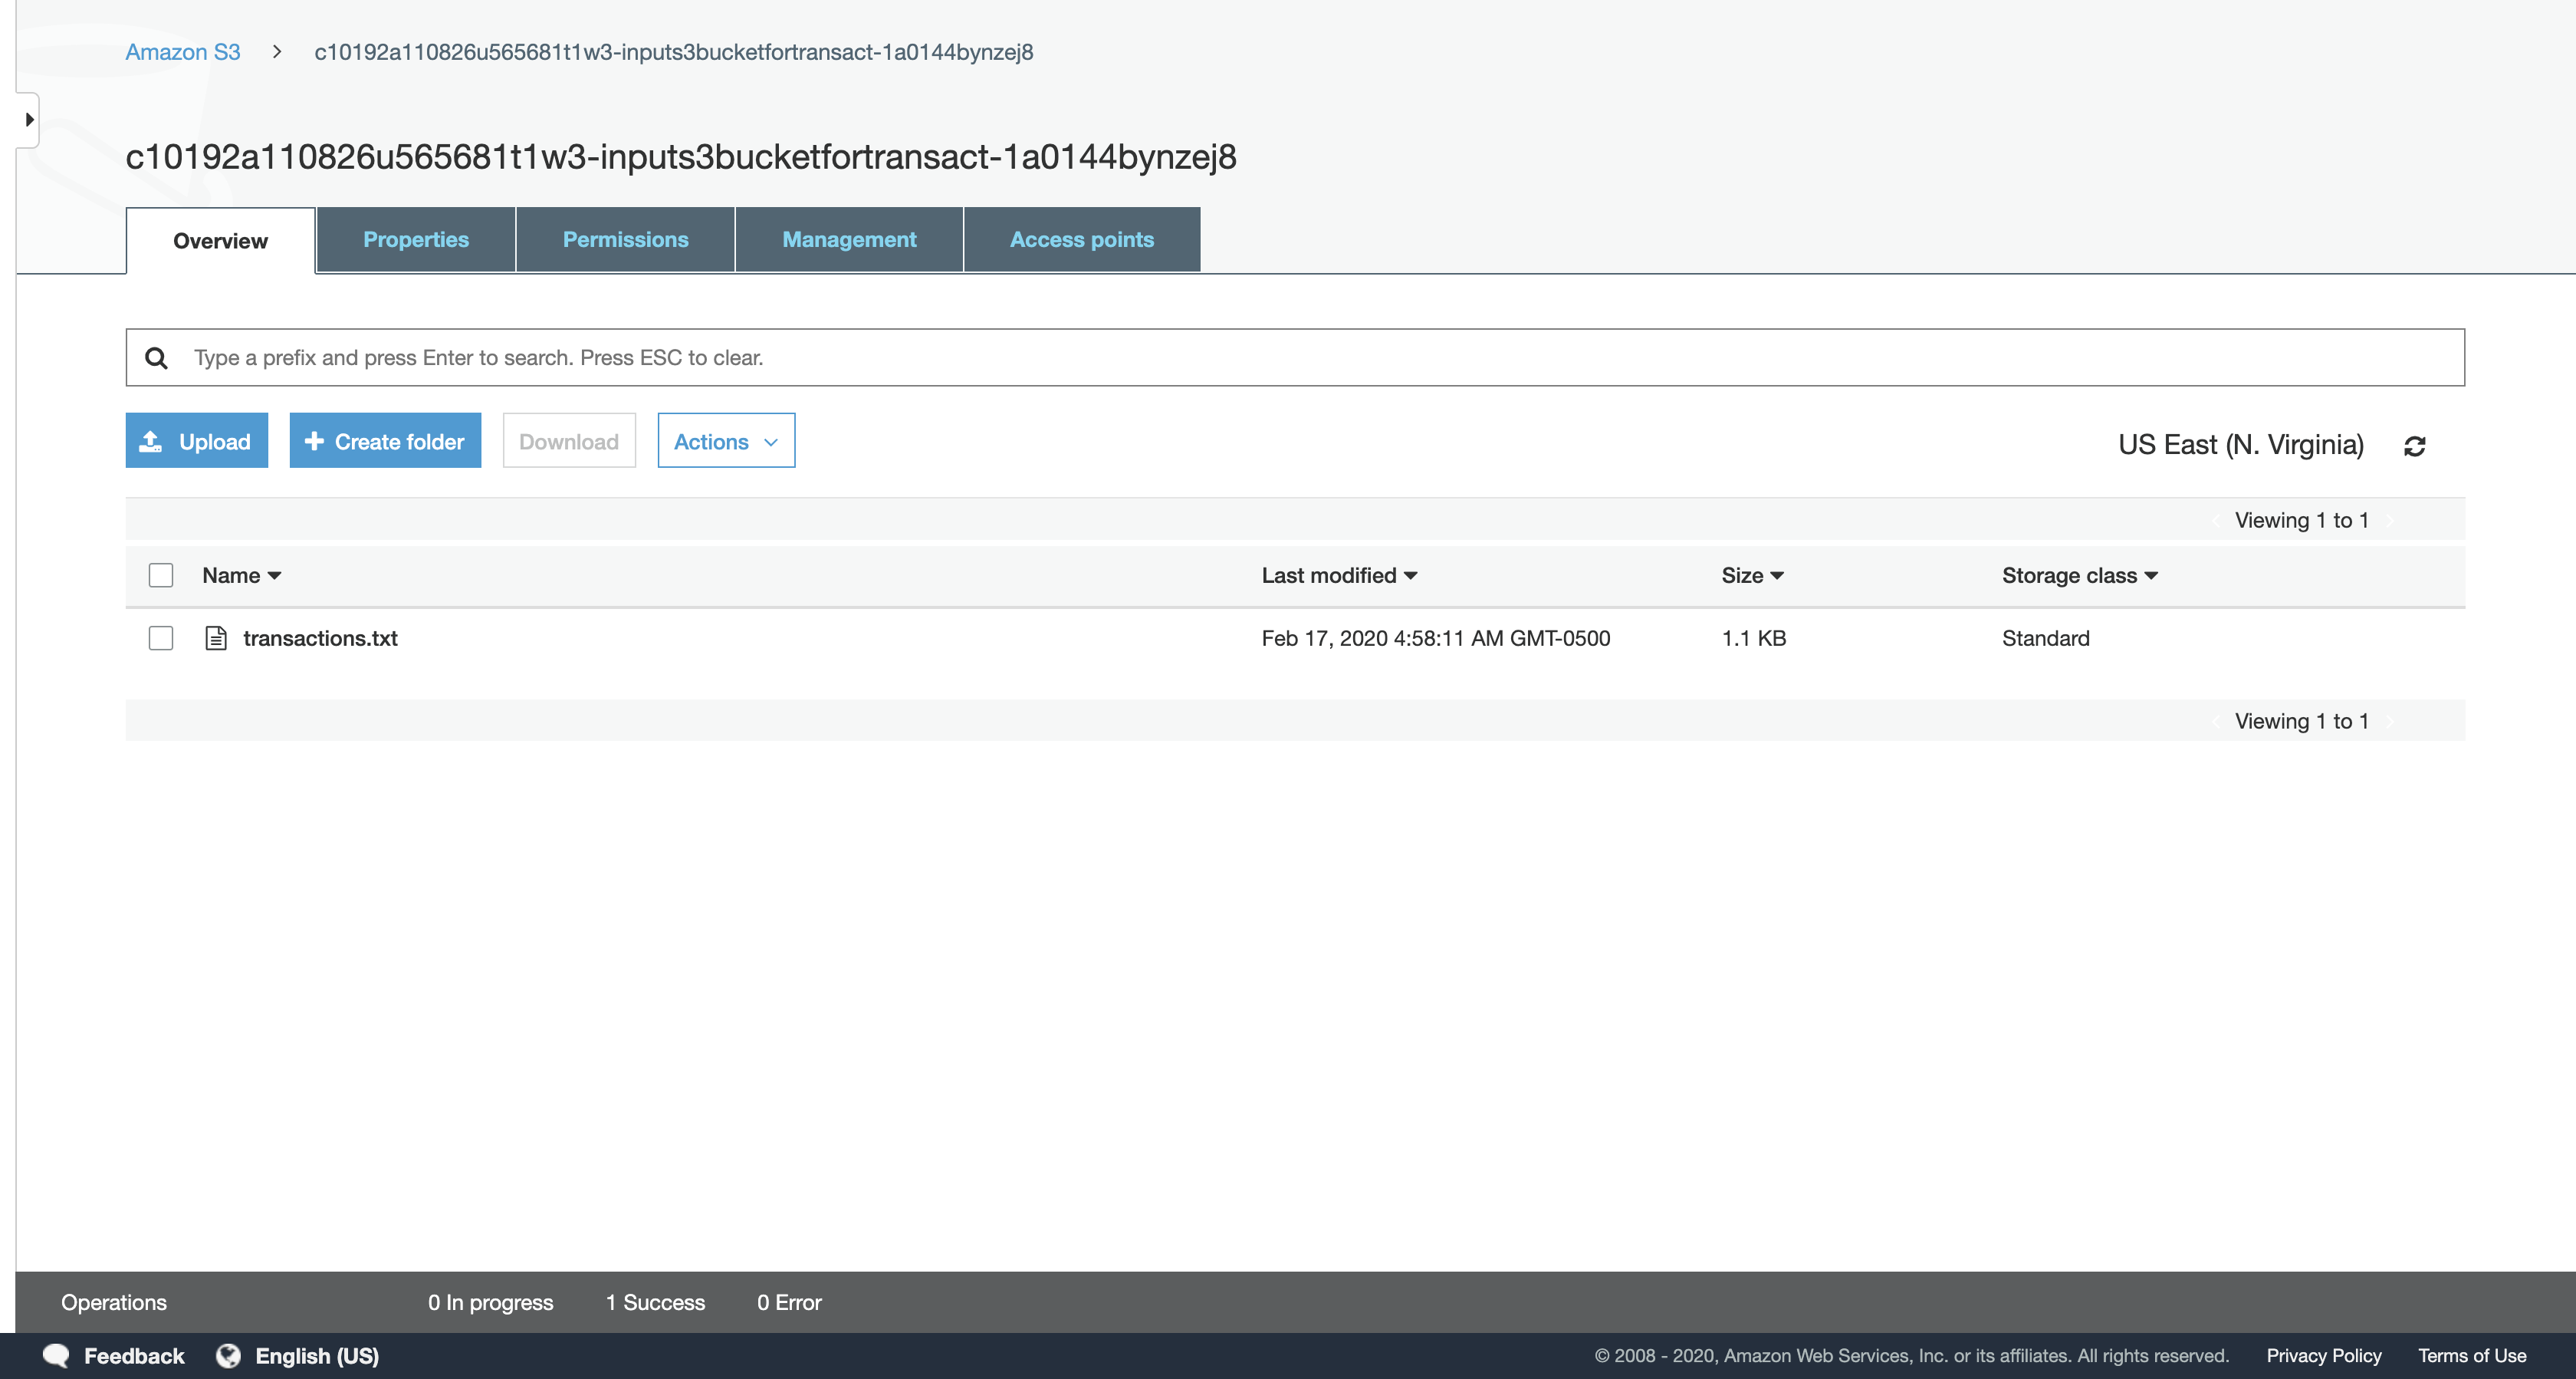Expand the left sidebar with arrow icon

29,120
